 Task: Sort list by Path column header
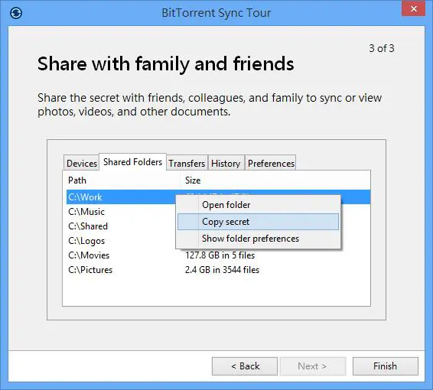pyautogui.click(x=122, y=180)
